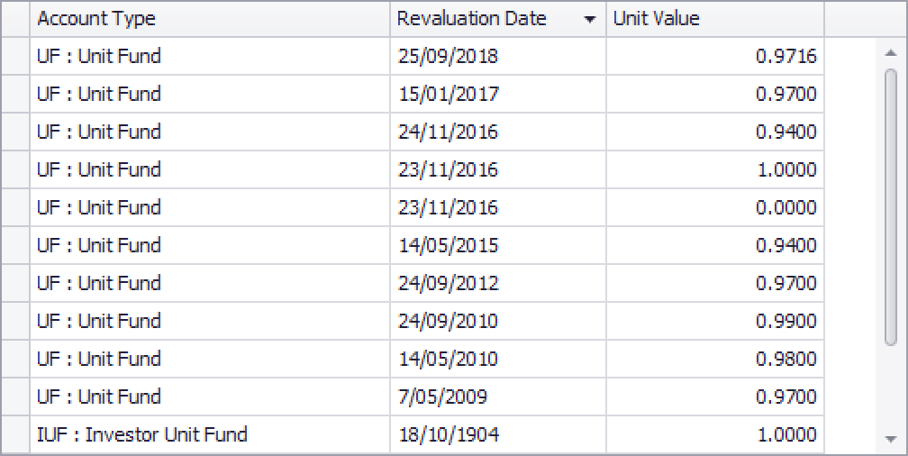The height and width of the screenshot is (456, 908).
Task: Select the Revaluation Date column header
Action: [x=498, y=19]
